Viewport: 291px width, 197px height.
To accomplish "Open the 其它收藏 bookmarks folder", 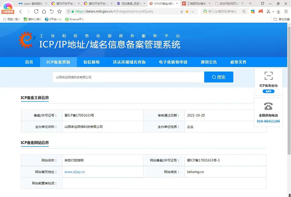I will pyautogui.click(x=282, y=19).
